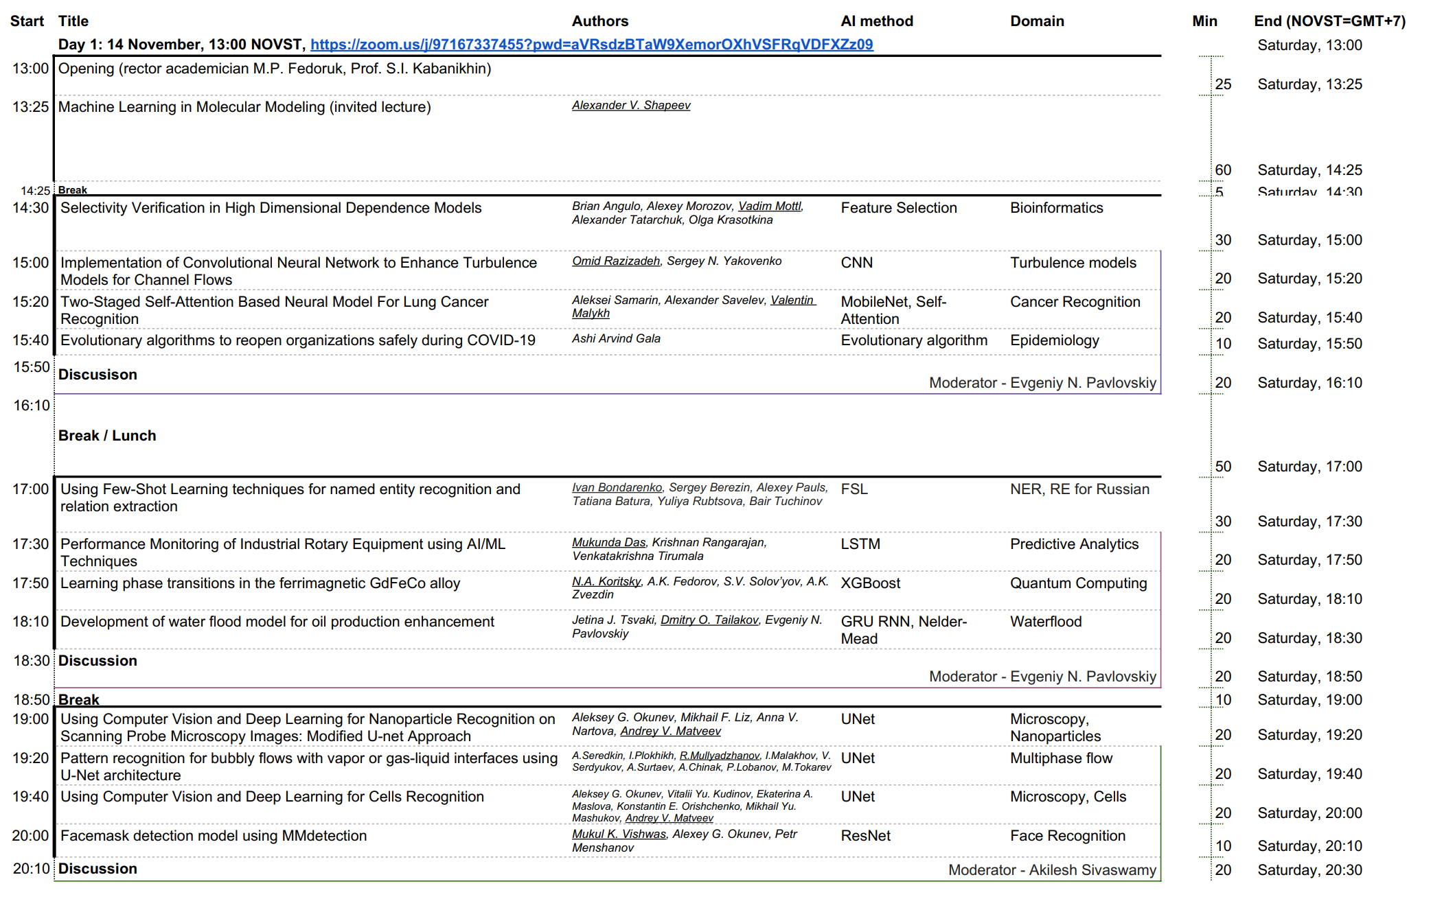The width and height of the screenshot is (1431, 899).
Task: Click the Multiphase flow domain cell
Action: (1062, 758)
